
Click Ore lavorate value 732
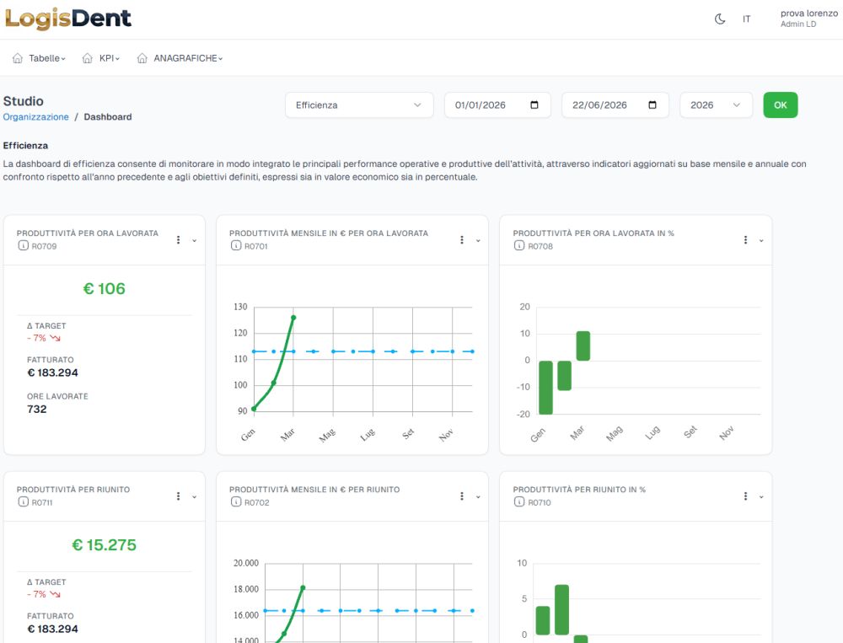[36, 409]
